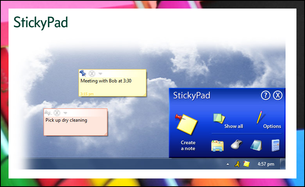Click the green Show all notes icon
This screenshot has width=305, height=187.
[x=219, y=118]
